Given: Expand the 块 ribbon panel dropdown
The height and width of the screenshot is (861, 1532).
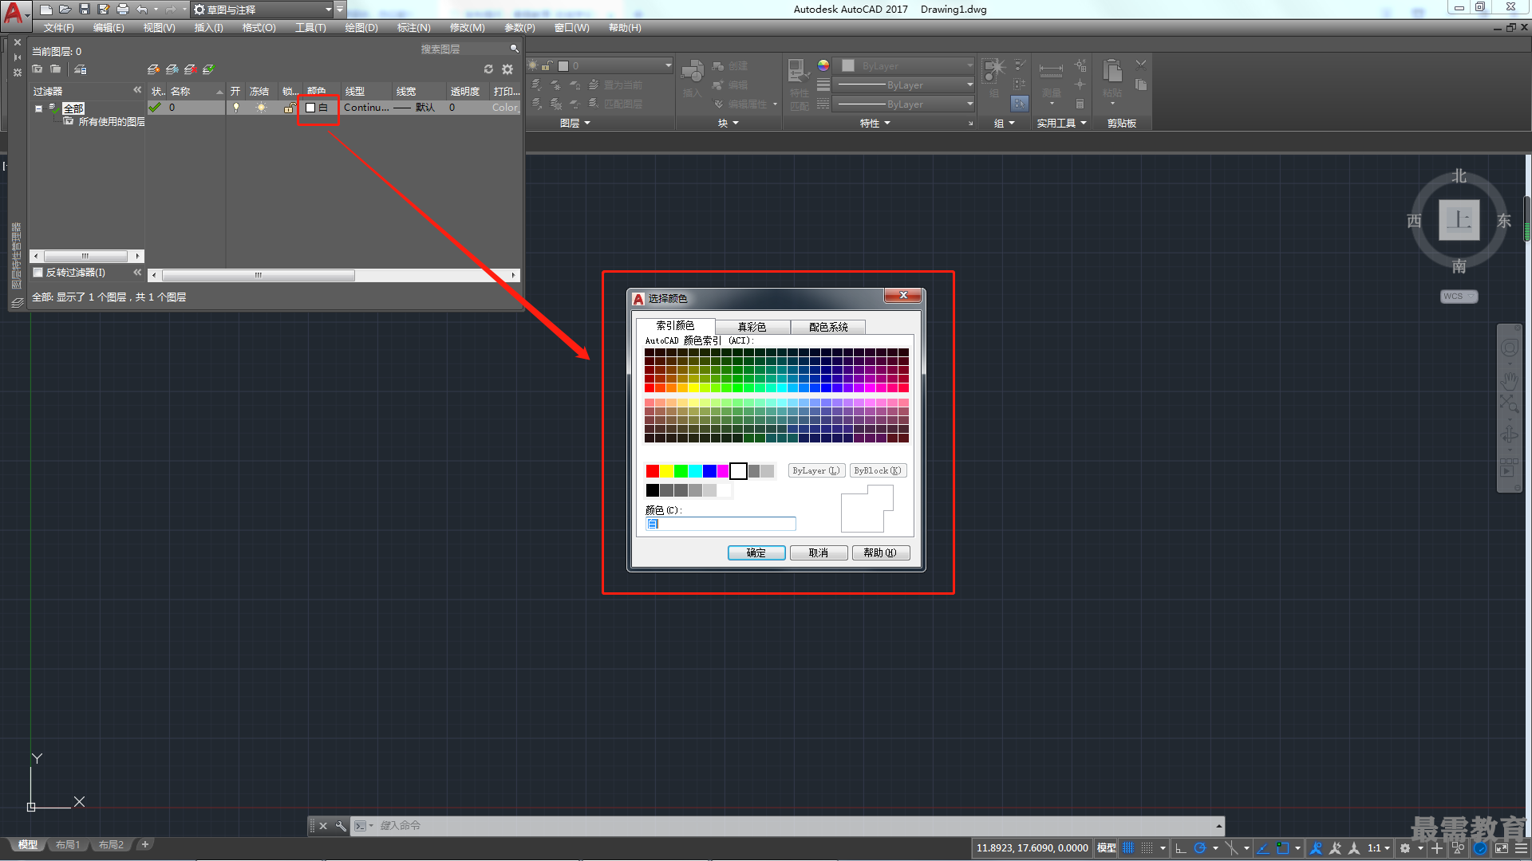Looking at the screenshot, I should click(x=728, y=124).
